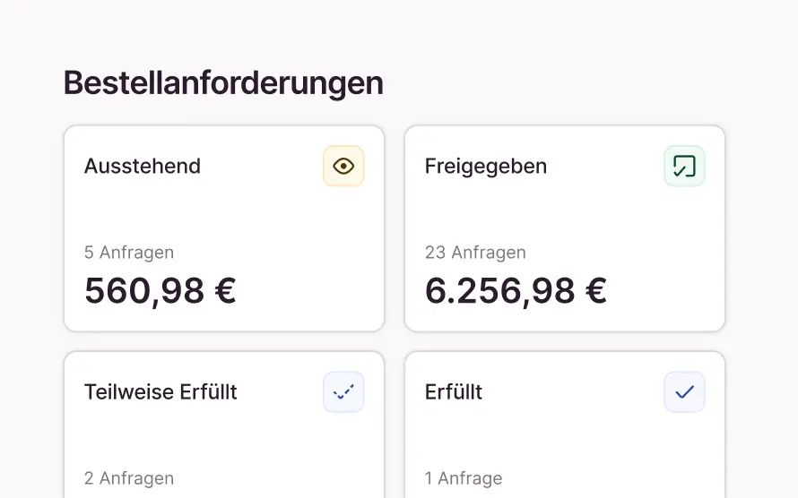The image size is (798, 498).
Task: Click the 6.256,98 € amount
Action: click(516, 290)
